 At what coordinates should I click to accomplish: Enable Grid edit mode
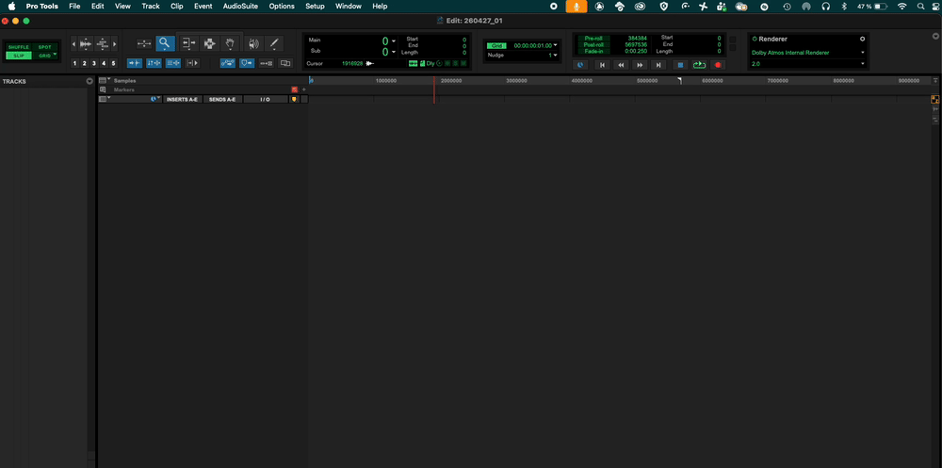coord(44,56)
